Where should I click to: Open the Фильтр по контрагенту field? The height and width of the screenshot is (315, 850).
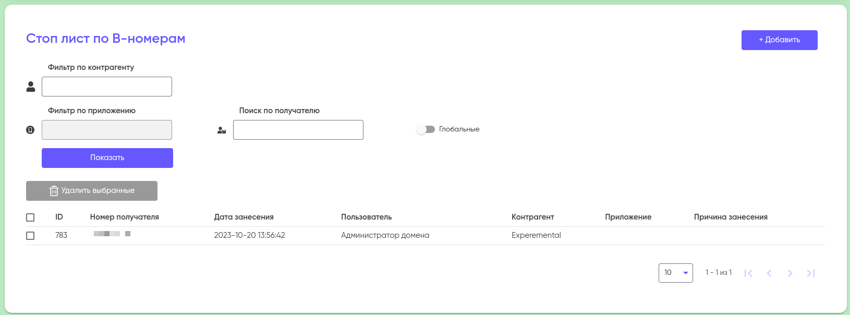click(107, 87)
